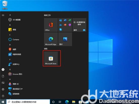Open the Office apps folder tile
The width and height of the screenshot is (139, 104).
[x=65, y=25]
